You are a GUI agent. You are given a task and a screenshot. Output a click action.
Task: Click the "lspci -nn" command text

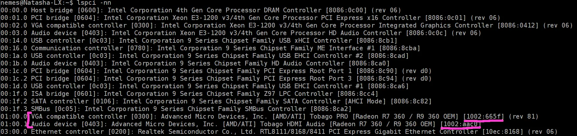(x=94, y=3)
